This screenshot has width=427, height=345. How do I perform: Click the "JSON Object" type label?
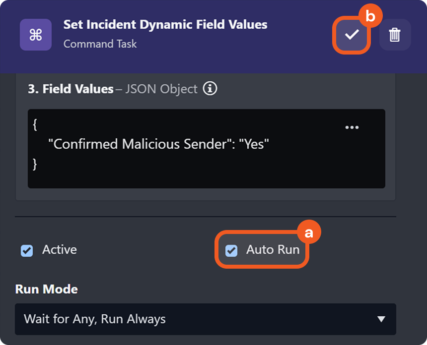161,89
